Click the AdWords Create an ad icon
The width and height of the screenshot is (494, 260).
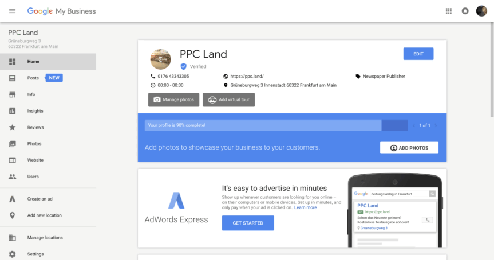click(12, 199)
